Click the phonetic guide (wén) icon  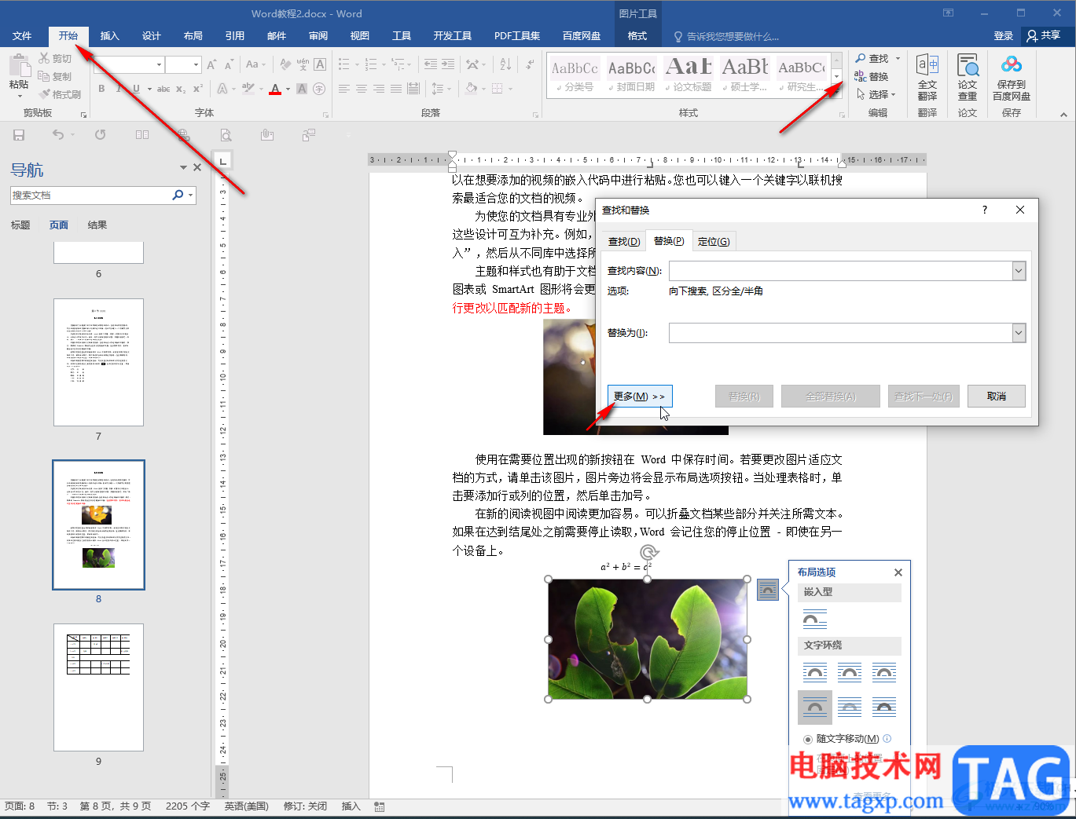[303, 64]
